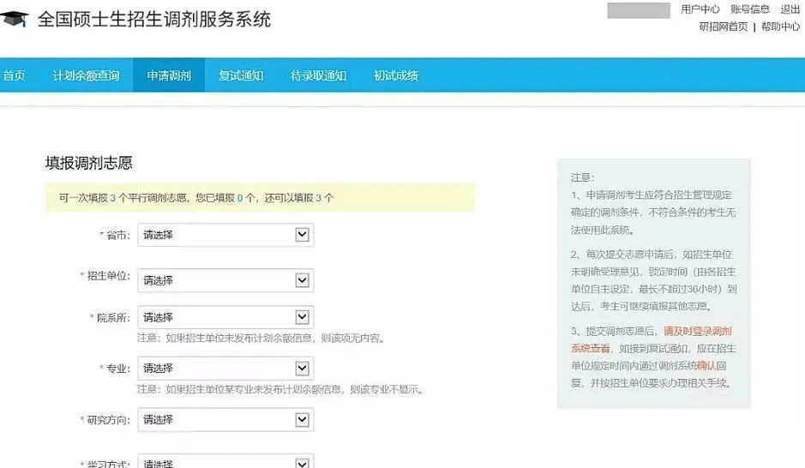
Task: Visit 研招网首页 link
Action: [x=723, y=27]
